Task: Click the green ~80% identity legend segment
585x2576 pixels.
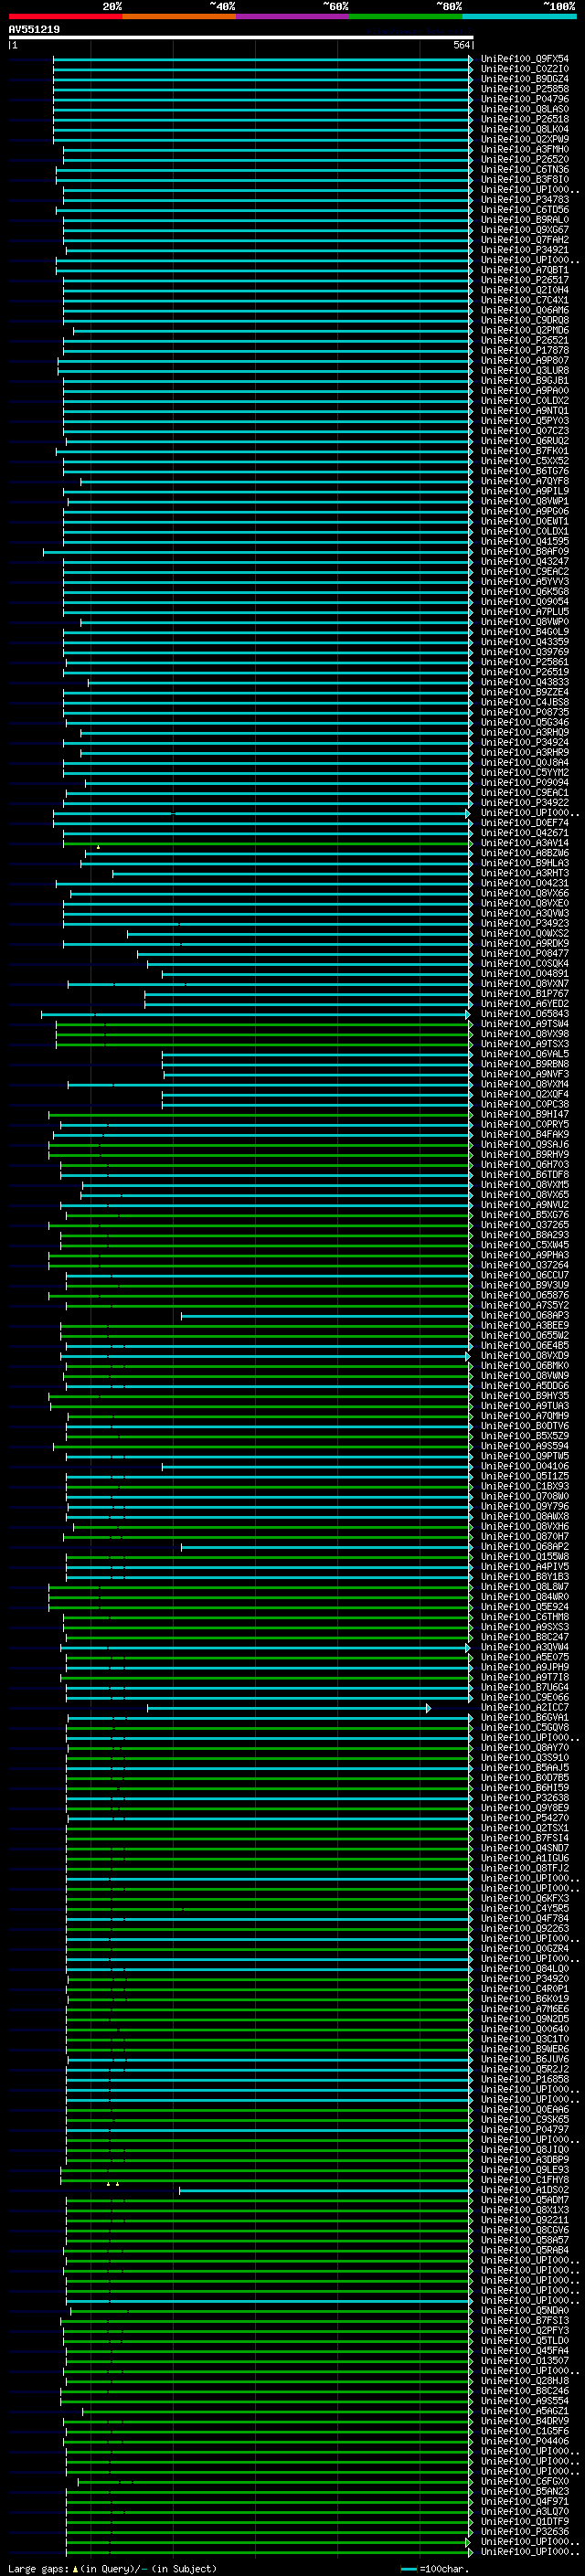Action: tap(406, 16)
